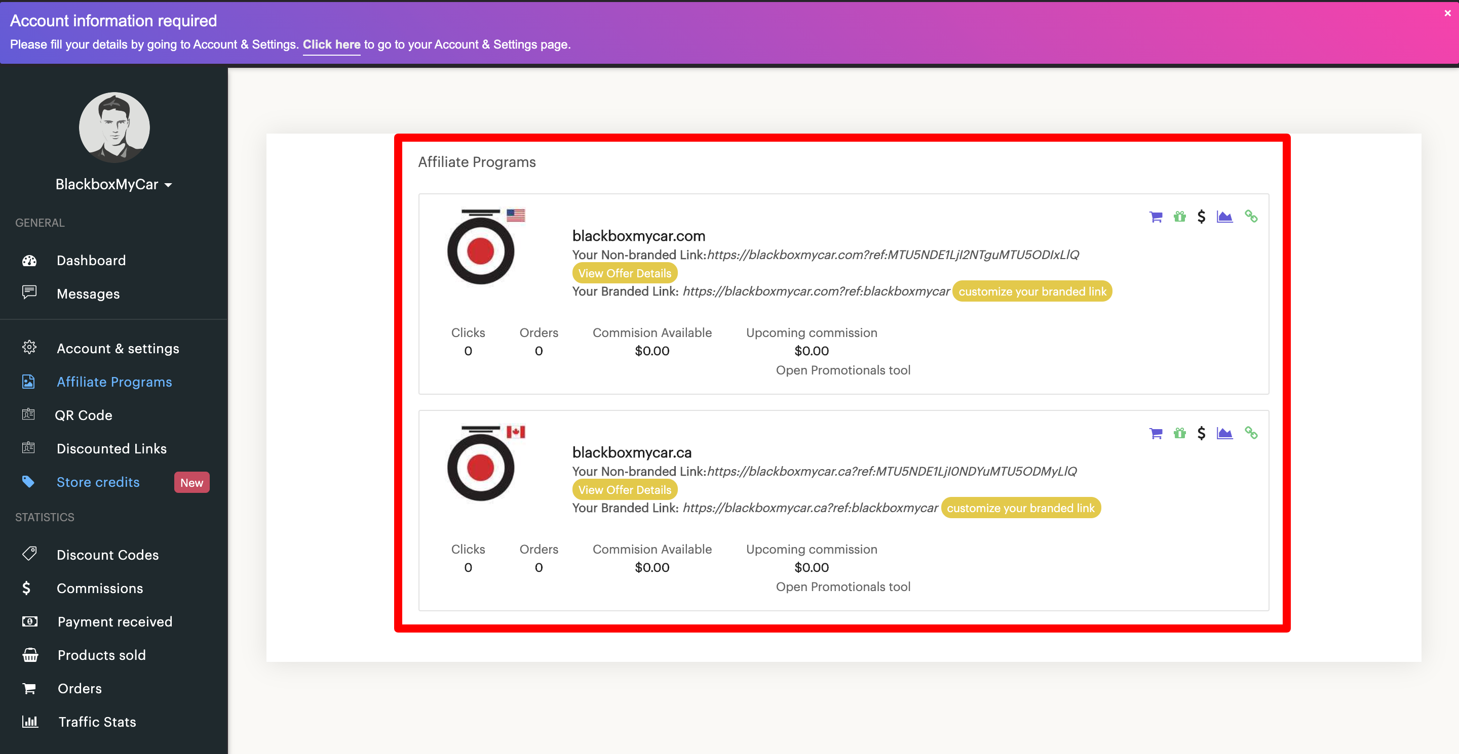Click the dollar sign icon on blackboxmycar.ca card
1459x754 pixels.
click(1201, 433)
